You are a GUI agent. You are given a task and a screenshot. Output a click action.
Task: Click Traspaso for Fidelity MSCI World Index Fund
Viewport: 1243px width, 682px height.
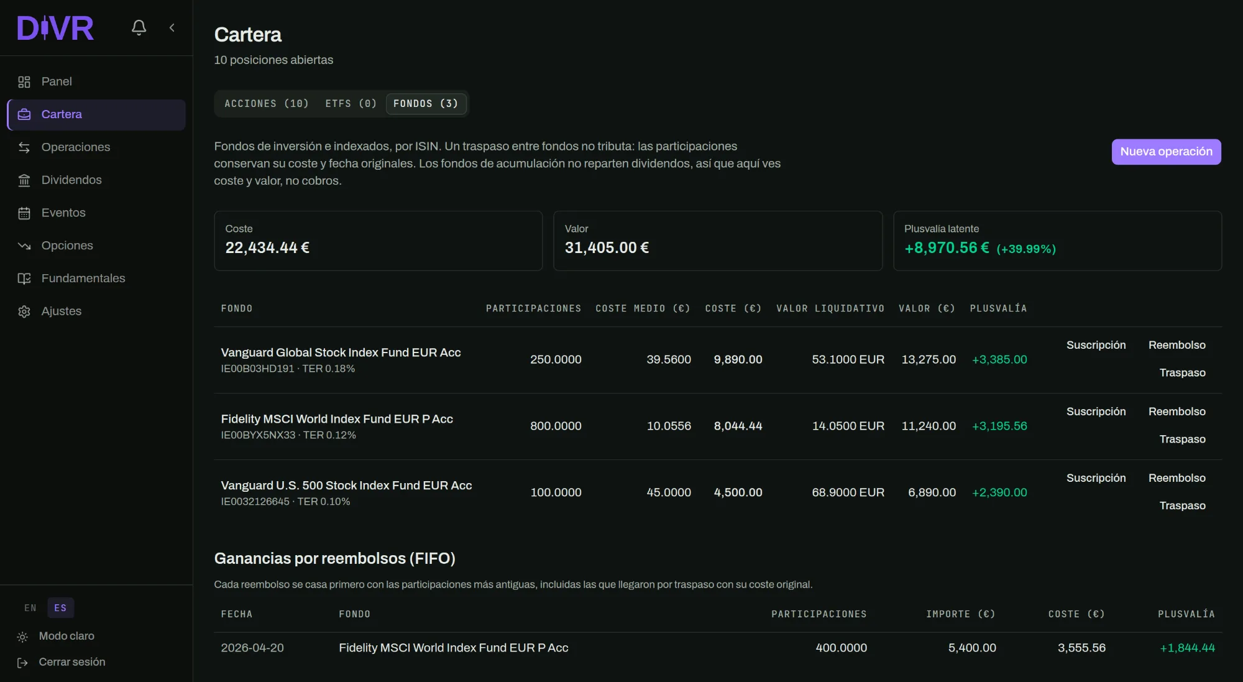pyautogui.click(x=1182, y=440)
